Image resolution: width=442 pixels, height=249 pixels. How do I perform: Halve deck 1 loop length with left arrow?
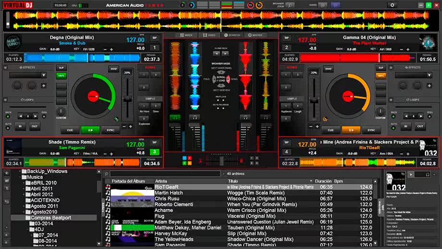[x=21, y=116]
